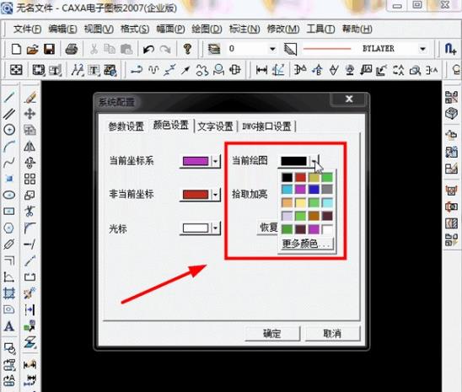
Task: Click the linear dimension icon
Action: pyautogui.click(x=261, y=70)
